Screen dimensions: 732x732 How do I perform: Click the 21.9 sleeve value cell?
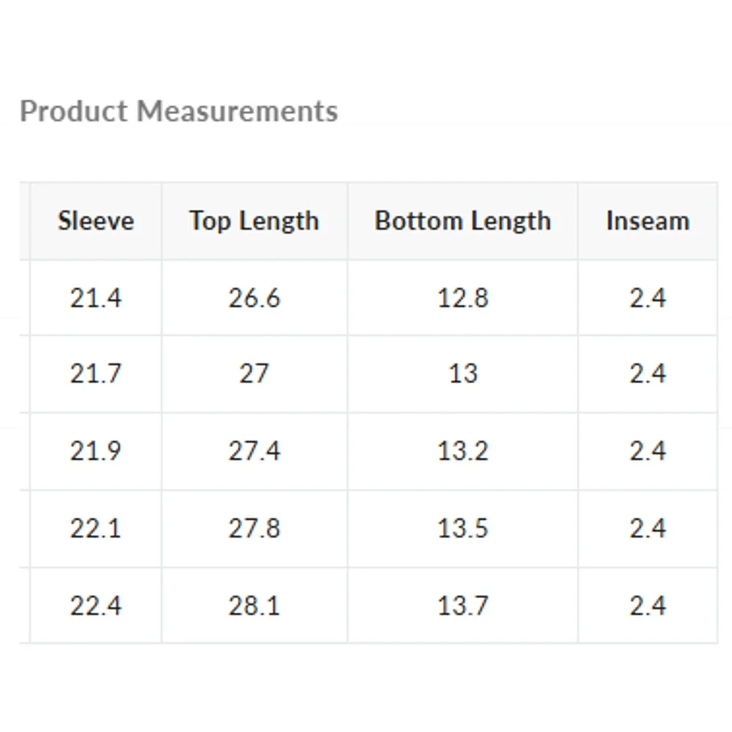[x=96, y=452]
